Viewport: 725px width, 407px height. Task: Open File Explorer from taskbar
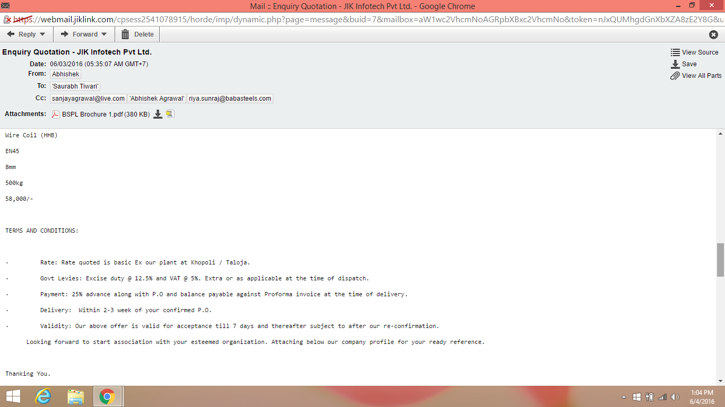76,396
